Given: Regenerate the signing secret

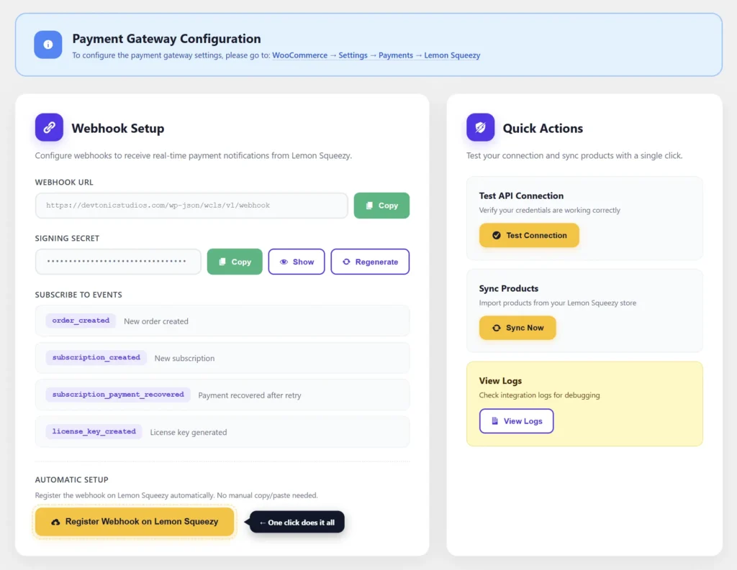Looking at the screenshot, I should 370,262.
